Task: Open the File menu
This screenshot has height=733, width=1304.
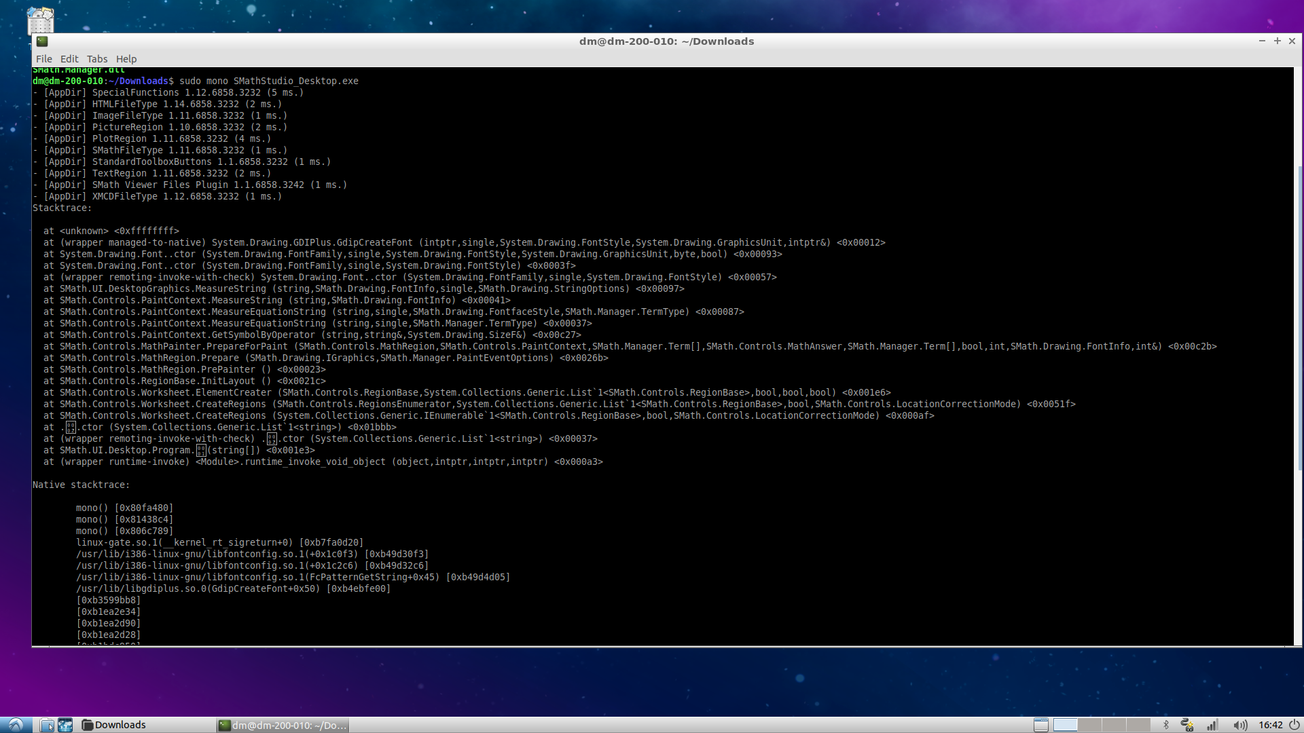Action: point(43,59)
